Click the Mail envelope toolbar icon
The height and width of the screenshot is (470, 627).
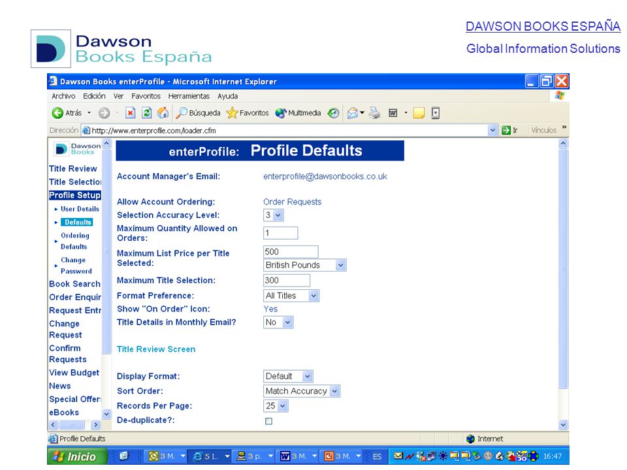(353, 113)
